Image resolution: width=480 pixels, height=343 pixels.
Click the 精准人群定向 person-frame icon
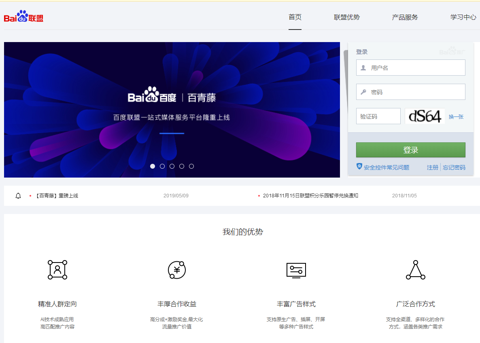coord(57,269)
